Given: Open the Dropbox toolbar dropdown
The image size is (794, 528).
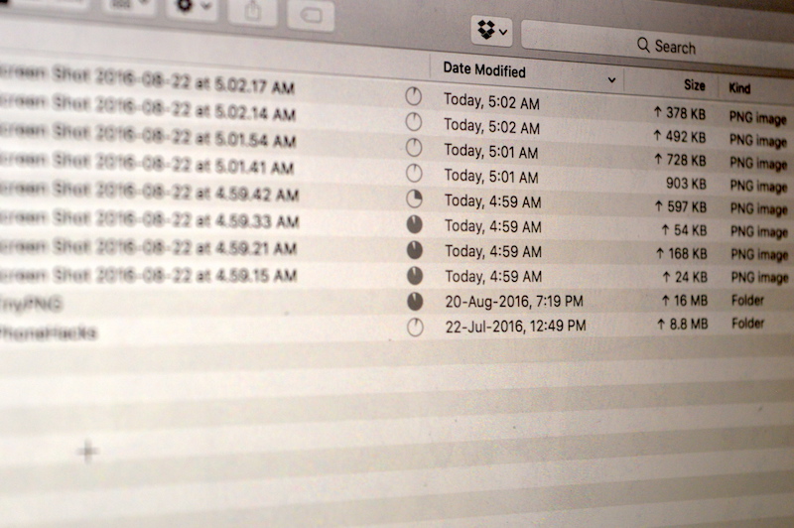Looking at the screenshot, I should point(491,32).
